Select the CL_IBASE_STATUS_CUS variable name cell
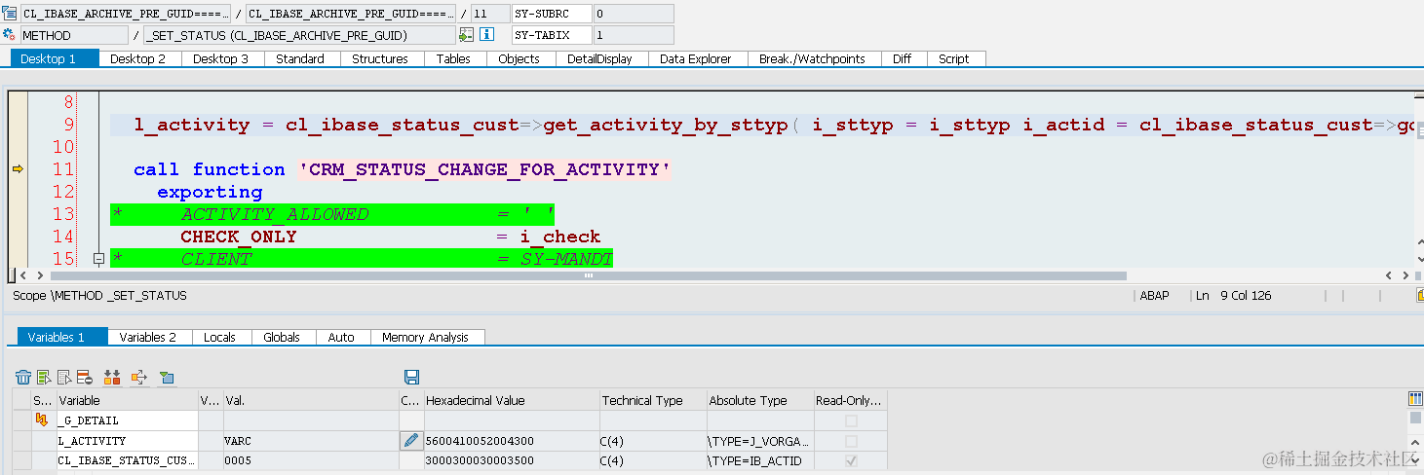This screenshot has height=475, width=1424. (x=127, y=461)
